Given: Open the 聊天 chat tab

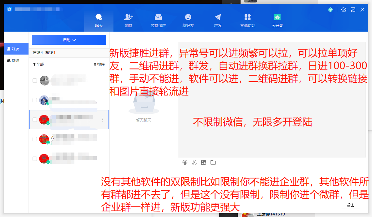Looking at the screenshot, I should [x=99, y=20].
